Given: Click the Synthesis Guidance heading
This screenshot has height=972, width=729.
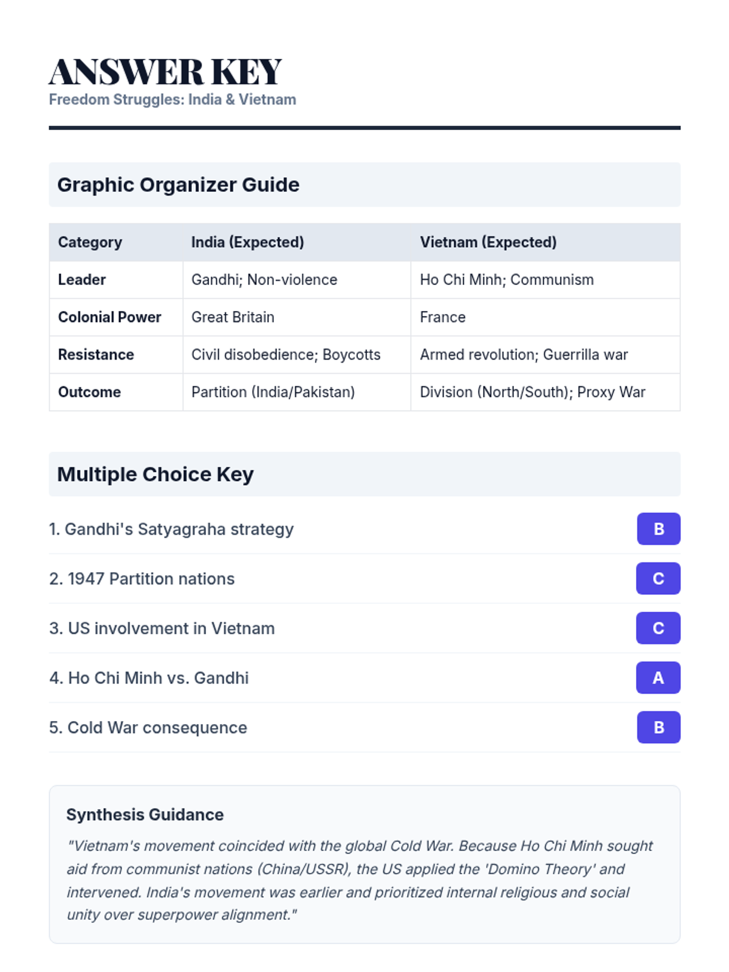Looking at the screenshot, I should coord(145,815).
